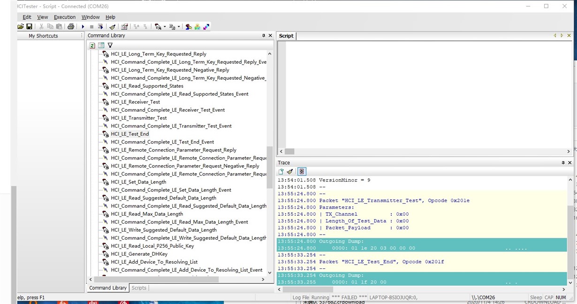Open the dropdown arrow beside the connect icon

[x=165, y=27]
